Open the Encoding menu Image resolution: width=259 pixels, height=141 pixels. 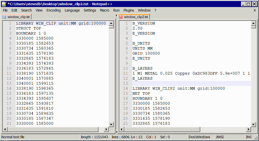[53, 10]
